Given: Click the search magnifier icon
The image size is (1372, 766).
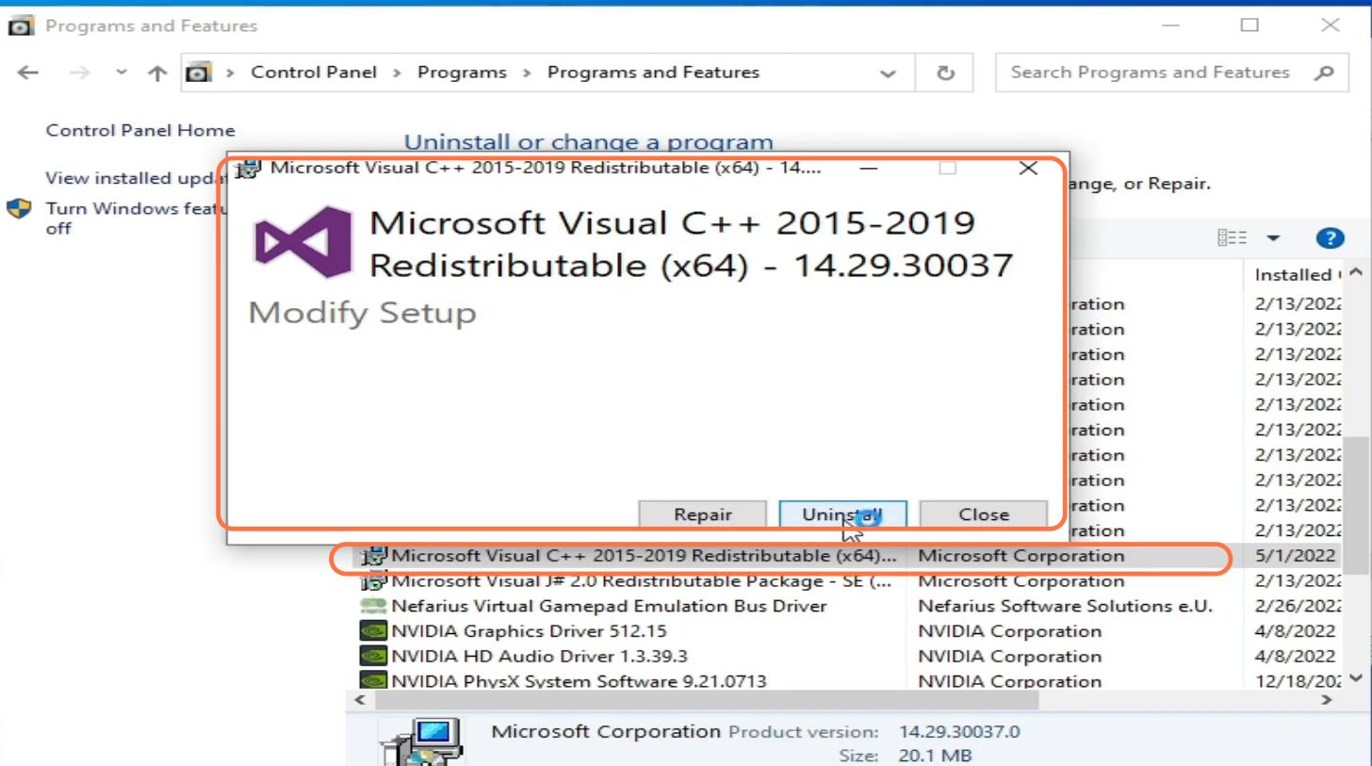Looking at the screenshot, I should click(x=1324, y=73).
